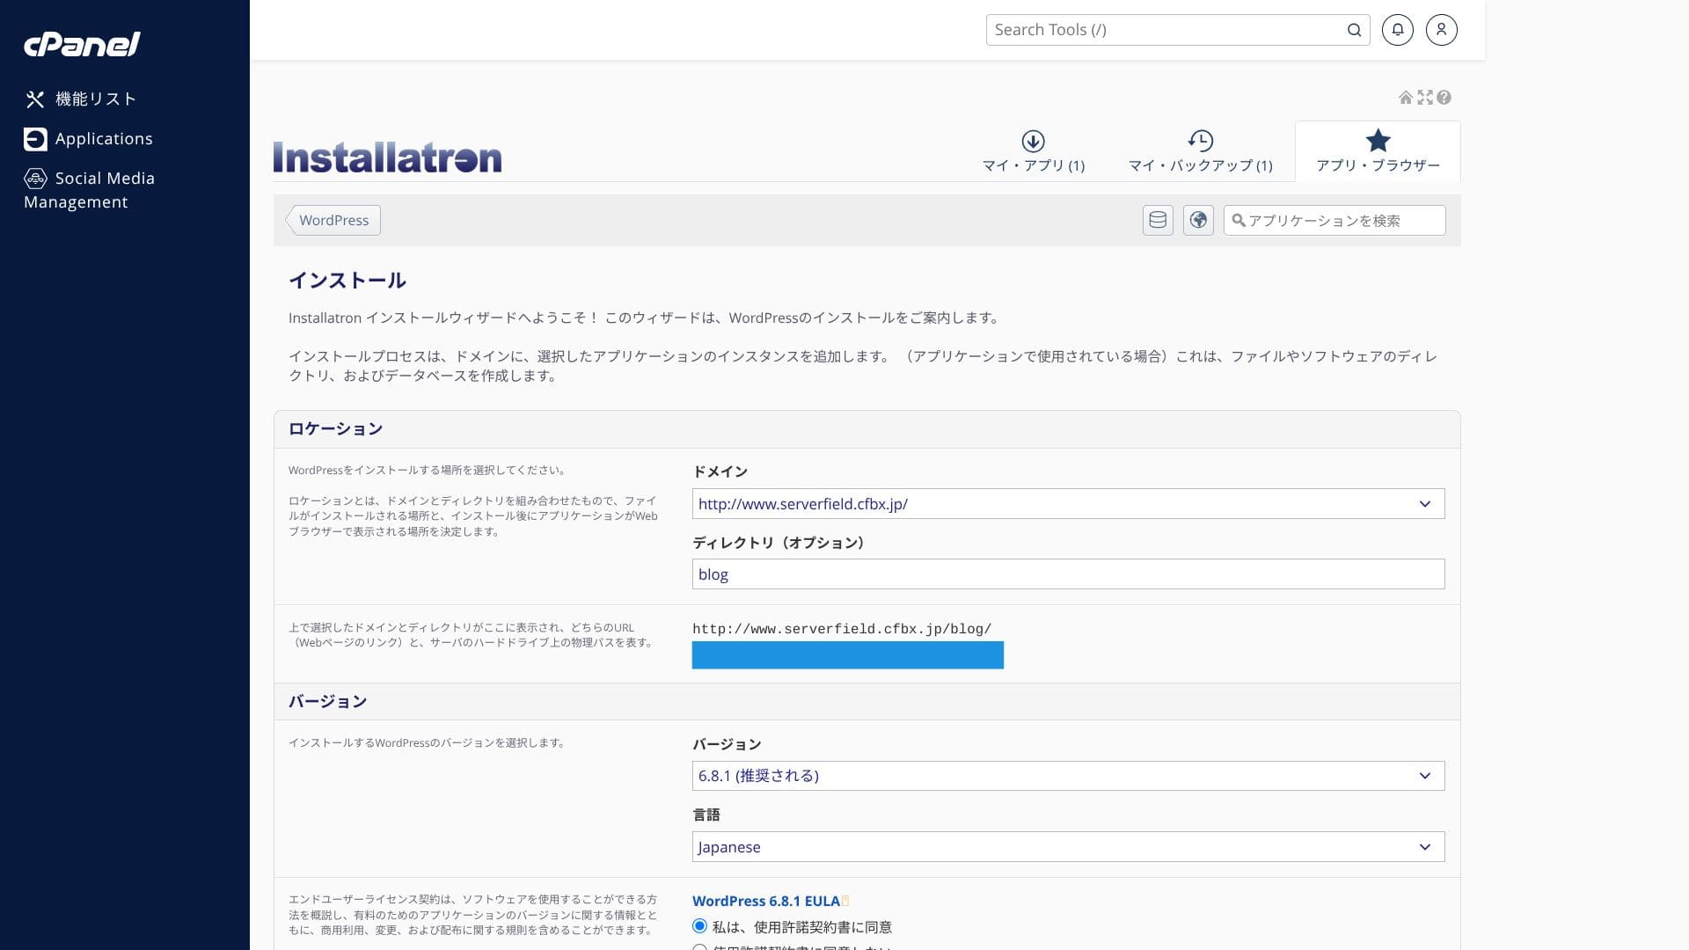
Task: Click the Installatron home icon
Action: pos(1406,98)
